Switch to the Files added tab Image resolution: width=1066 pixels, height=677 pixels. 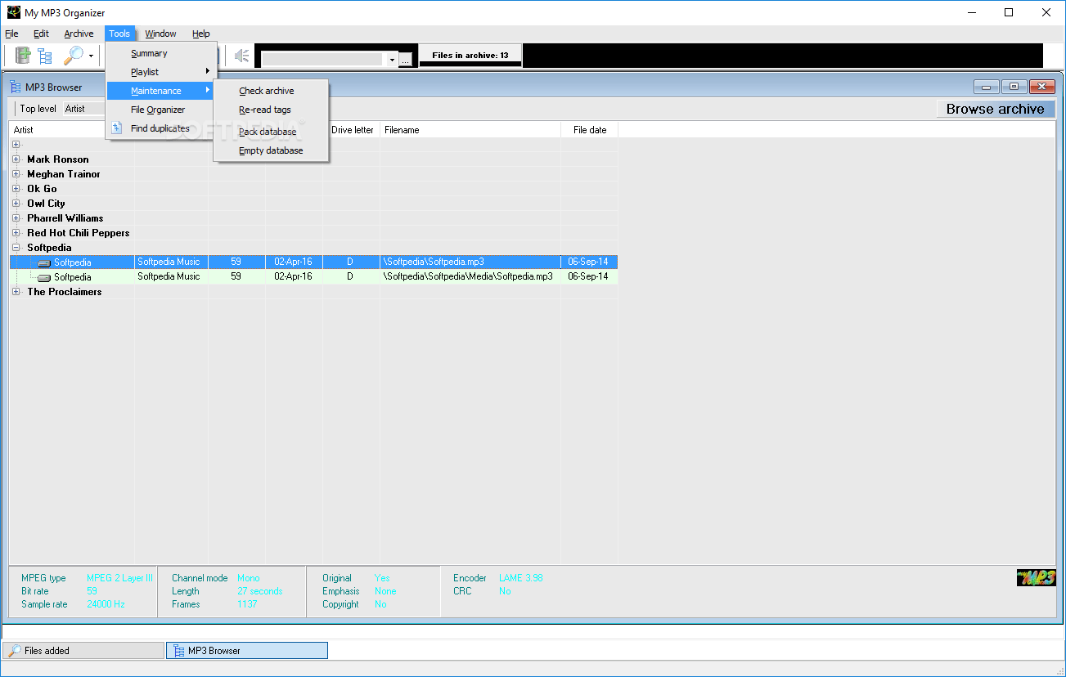click(x=82, y=650)
